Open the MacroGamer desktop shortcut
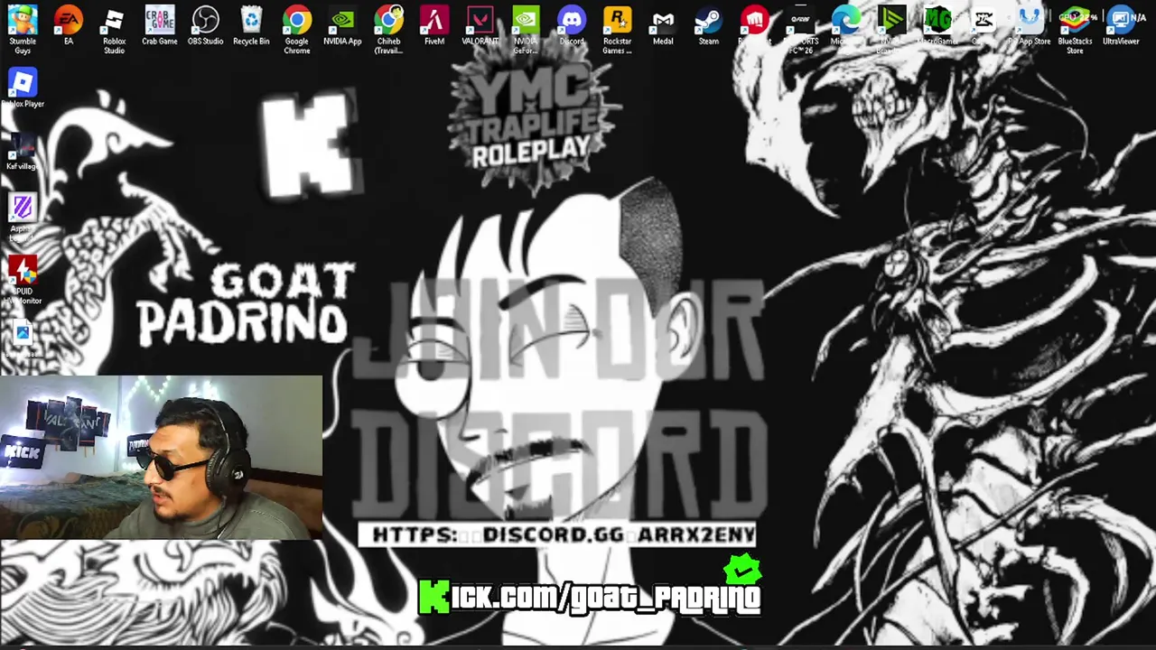 coord(937,25)
